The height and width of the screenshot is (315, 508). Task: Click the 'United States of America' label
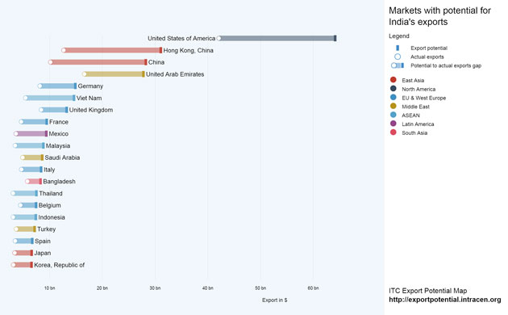181,38
